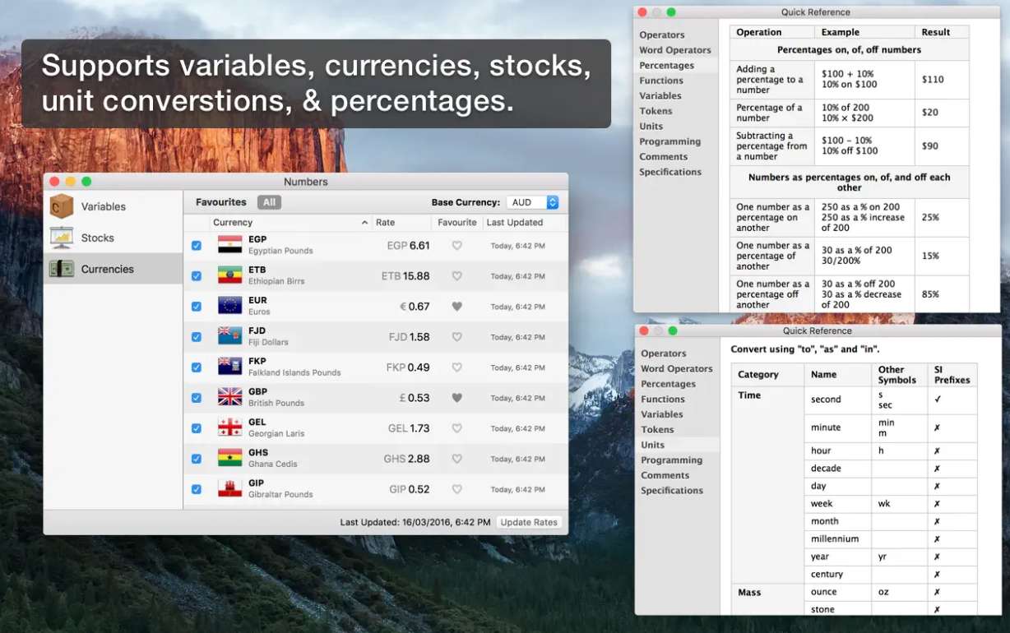Image resolution: width=1010 pixels, height=633 pixels.
Task: Select Operators in upper Quick Reference window
Action: click(662, 35)
